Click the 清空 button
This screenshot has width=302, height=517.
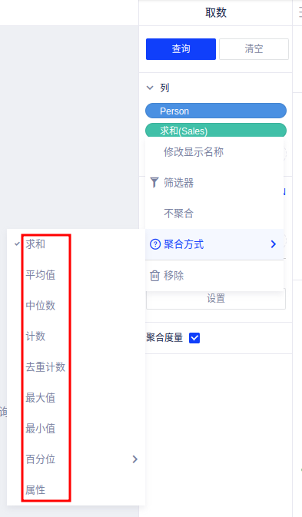click(x=254, y=49)
